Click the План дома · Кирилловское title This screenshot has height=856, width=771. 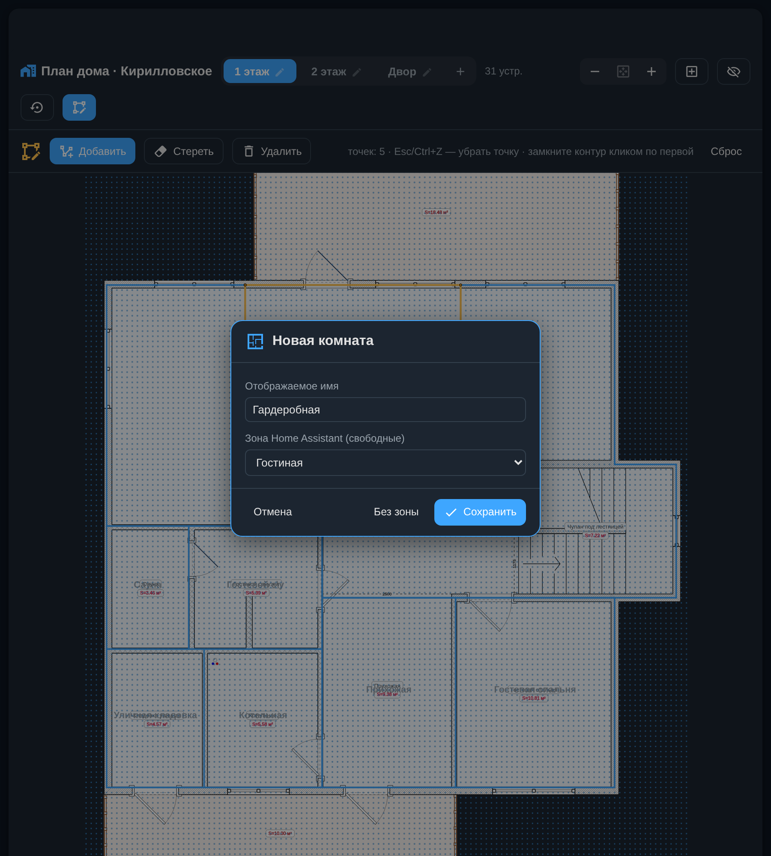(x=126, y=71)
